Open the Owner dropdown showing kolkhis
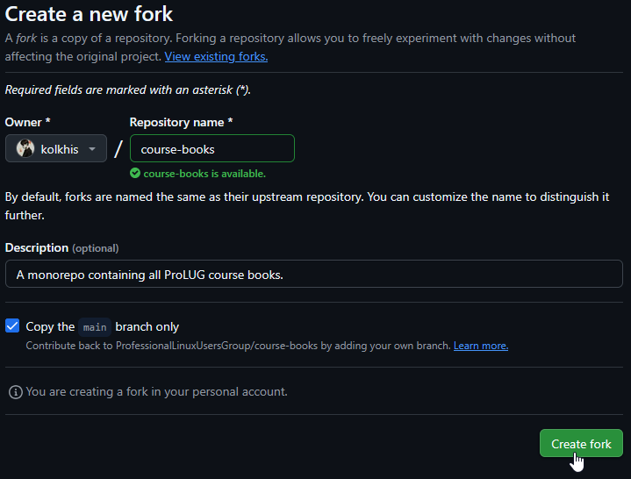This screenshot has height=479, width=631. point(56,149)
